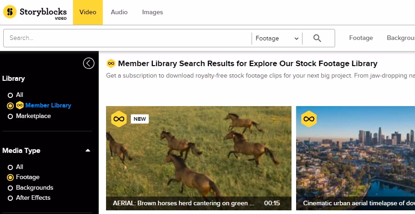The height and width of the screenshot is (214, 415).
Task: Click the infinity icon beside the results heading
Action: [111, 63]
